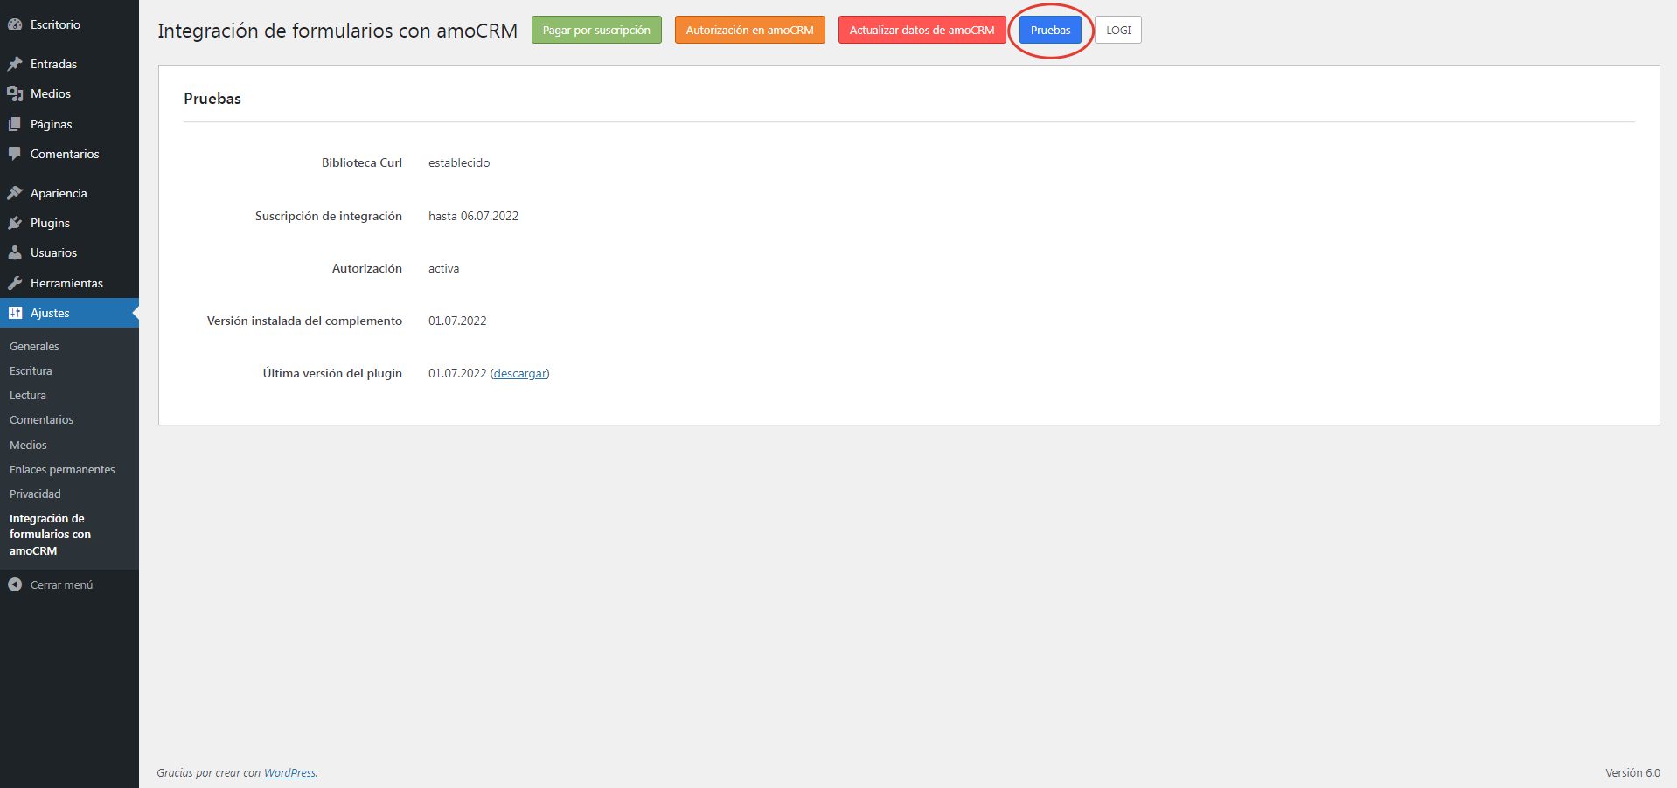Collapse sidebar using Cerrar menú
1677x788 pixels.
(60, 584)
